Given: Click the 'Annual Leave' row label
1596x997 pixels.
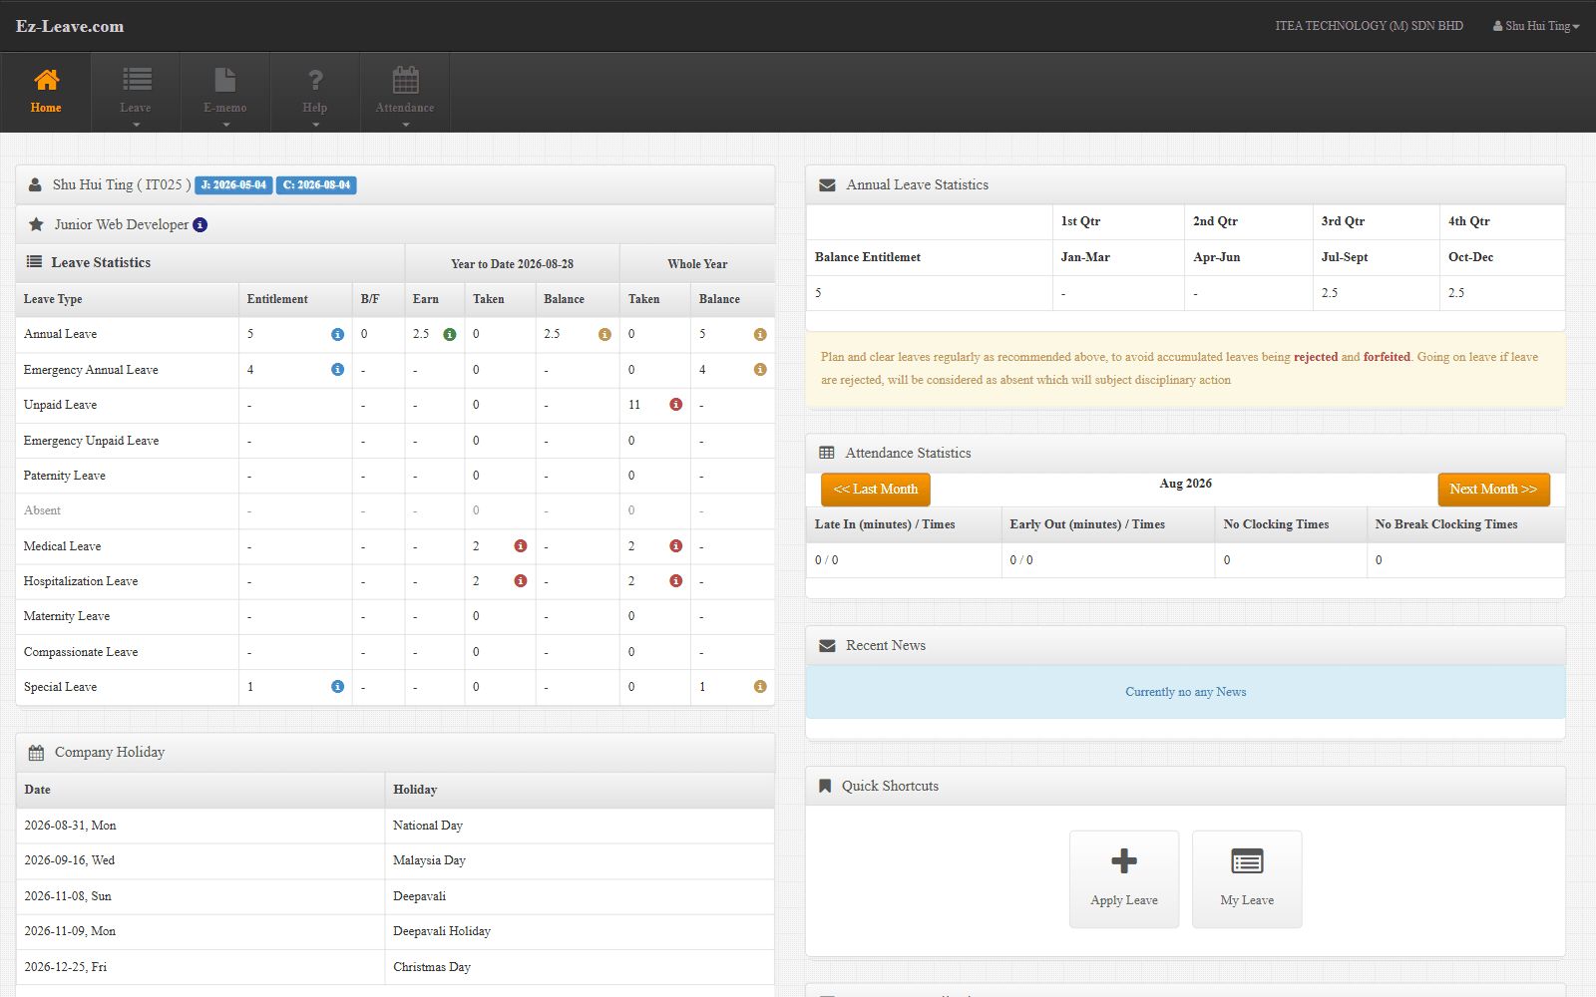Looking at the screenshot, I should point(61,335).
